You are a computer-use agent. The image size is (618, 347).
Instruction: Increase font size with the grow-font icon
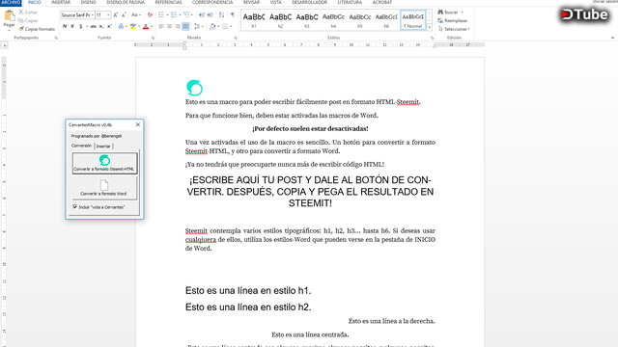coord(116,15)
